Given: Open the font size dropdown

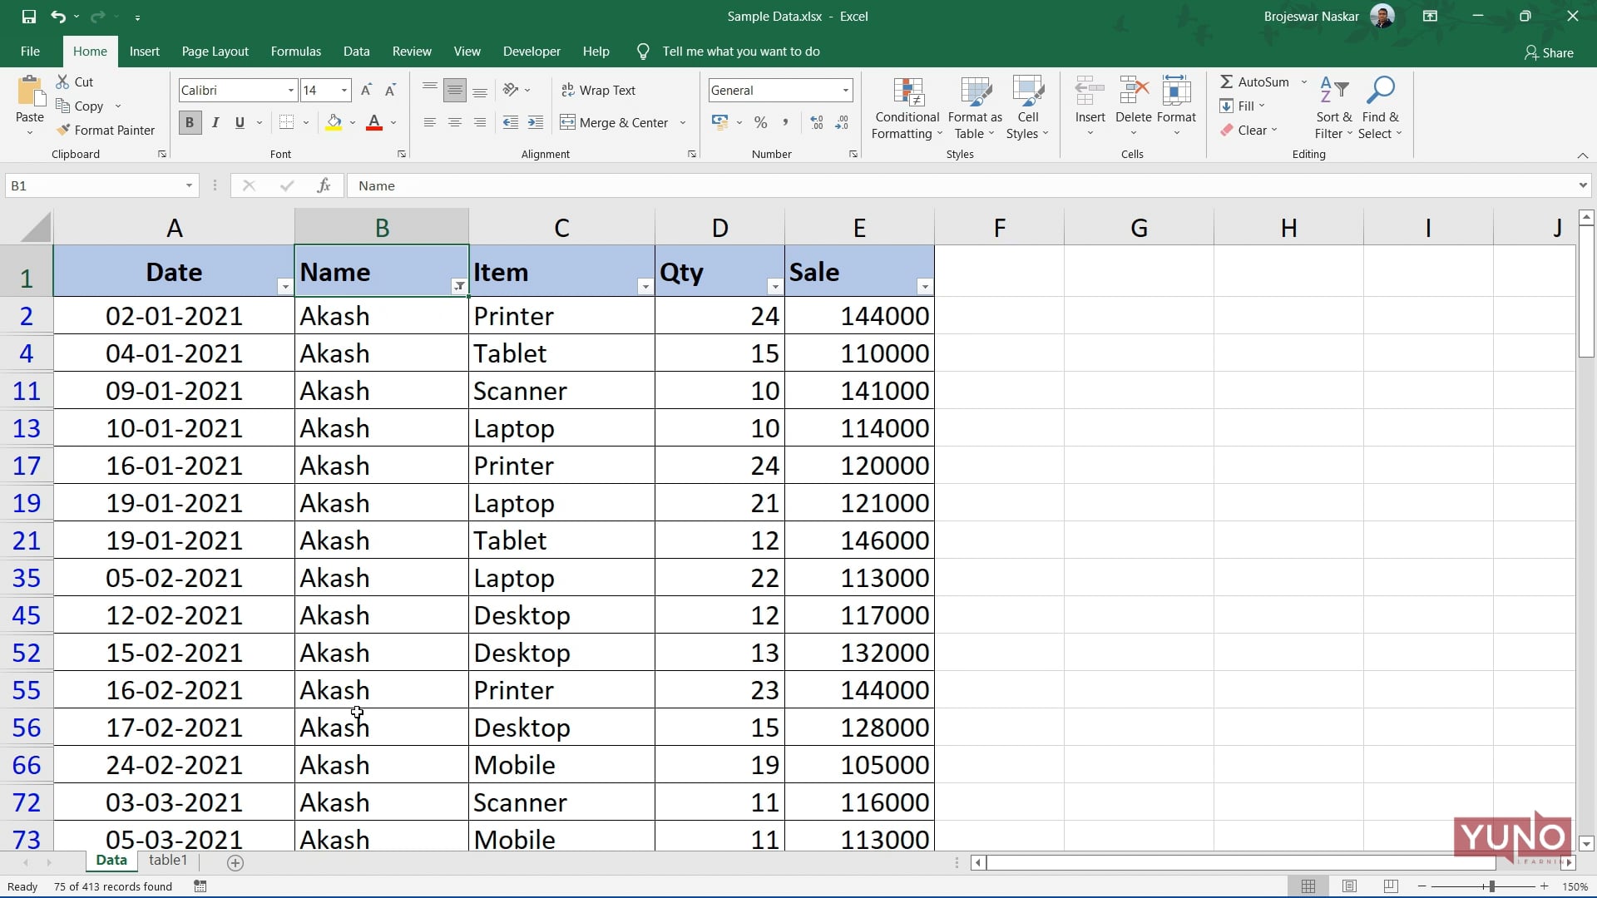Looking at the screenshot, I should [x=344, y=90].
